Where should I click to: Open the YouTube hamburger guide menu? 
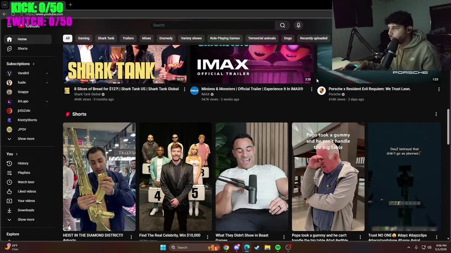point(10,25)
